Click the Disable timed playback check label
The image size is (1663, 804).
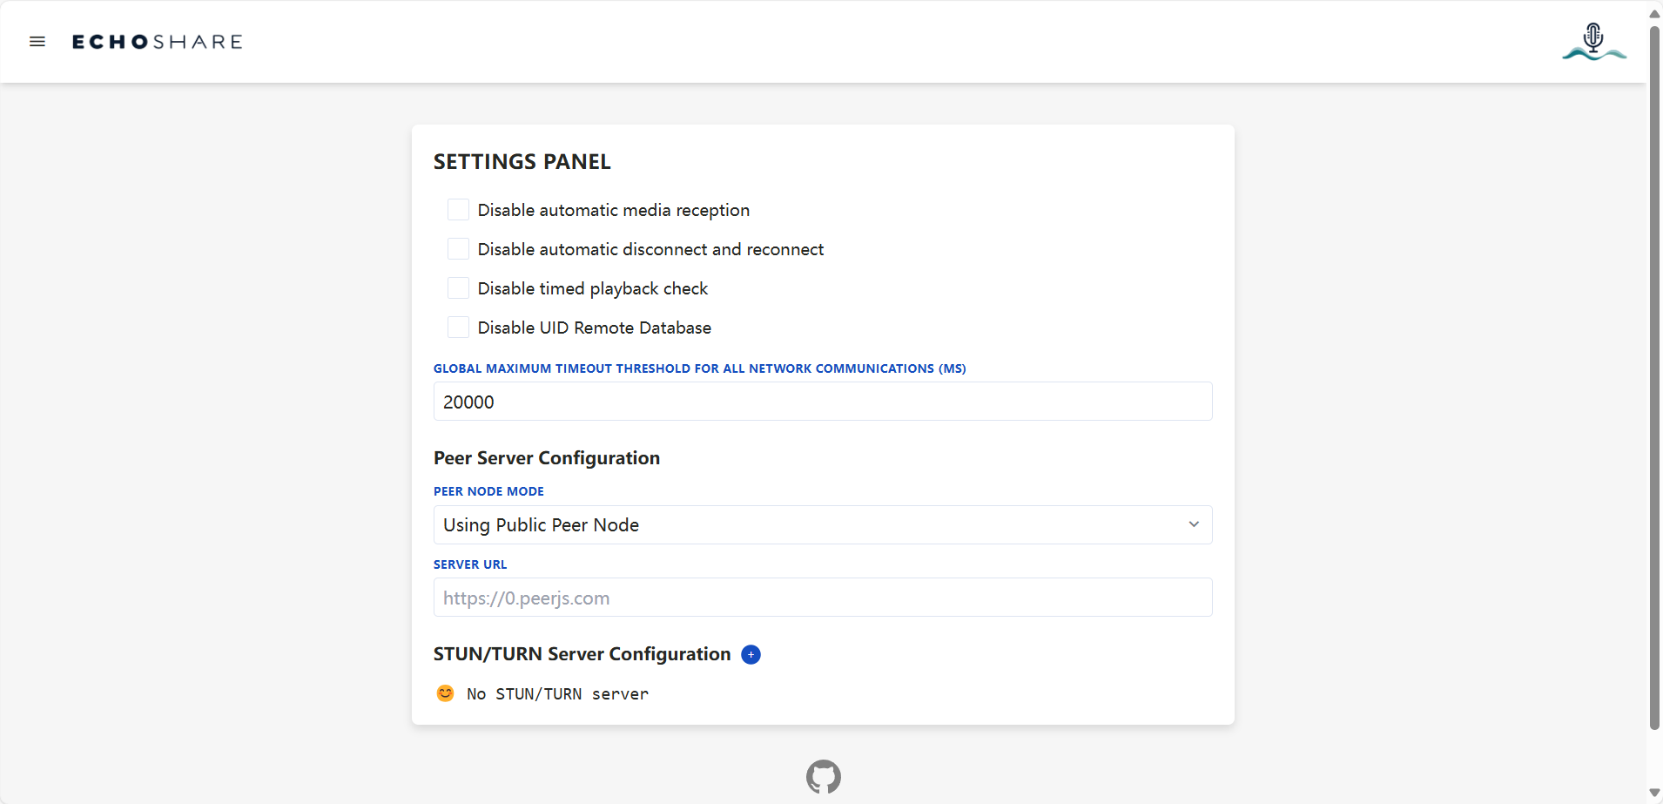[x=592, y=288]
